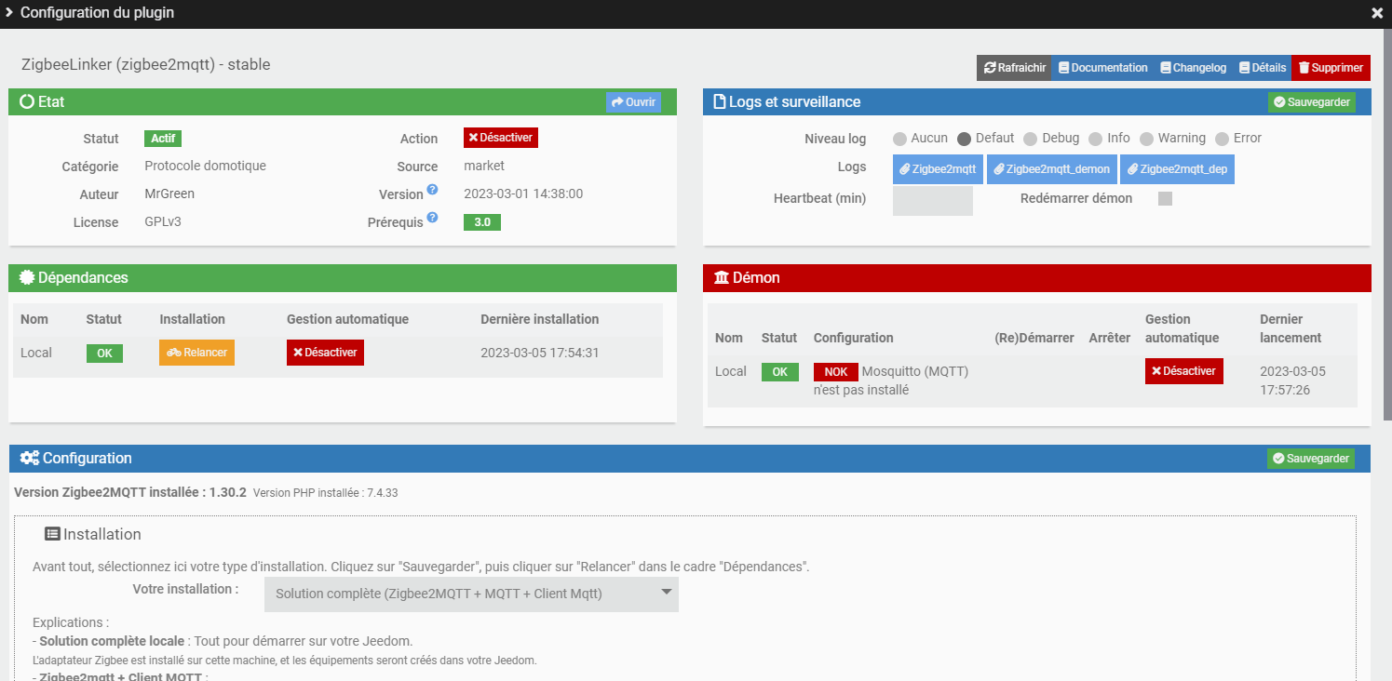This screenshot has width=1392, height=681.
Task: Open the Votre installation dropdown
Action: pos(471,594)
